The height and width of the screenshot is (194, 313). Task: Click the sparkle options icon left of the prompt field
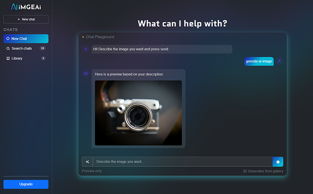[x=88, y=162]
